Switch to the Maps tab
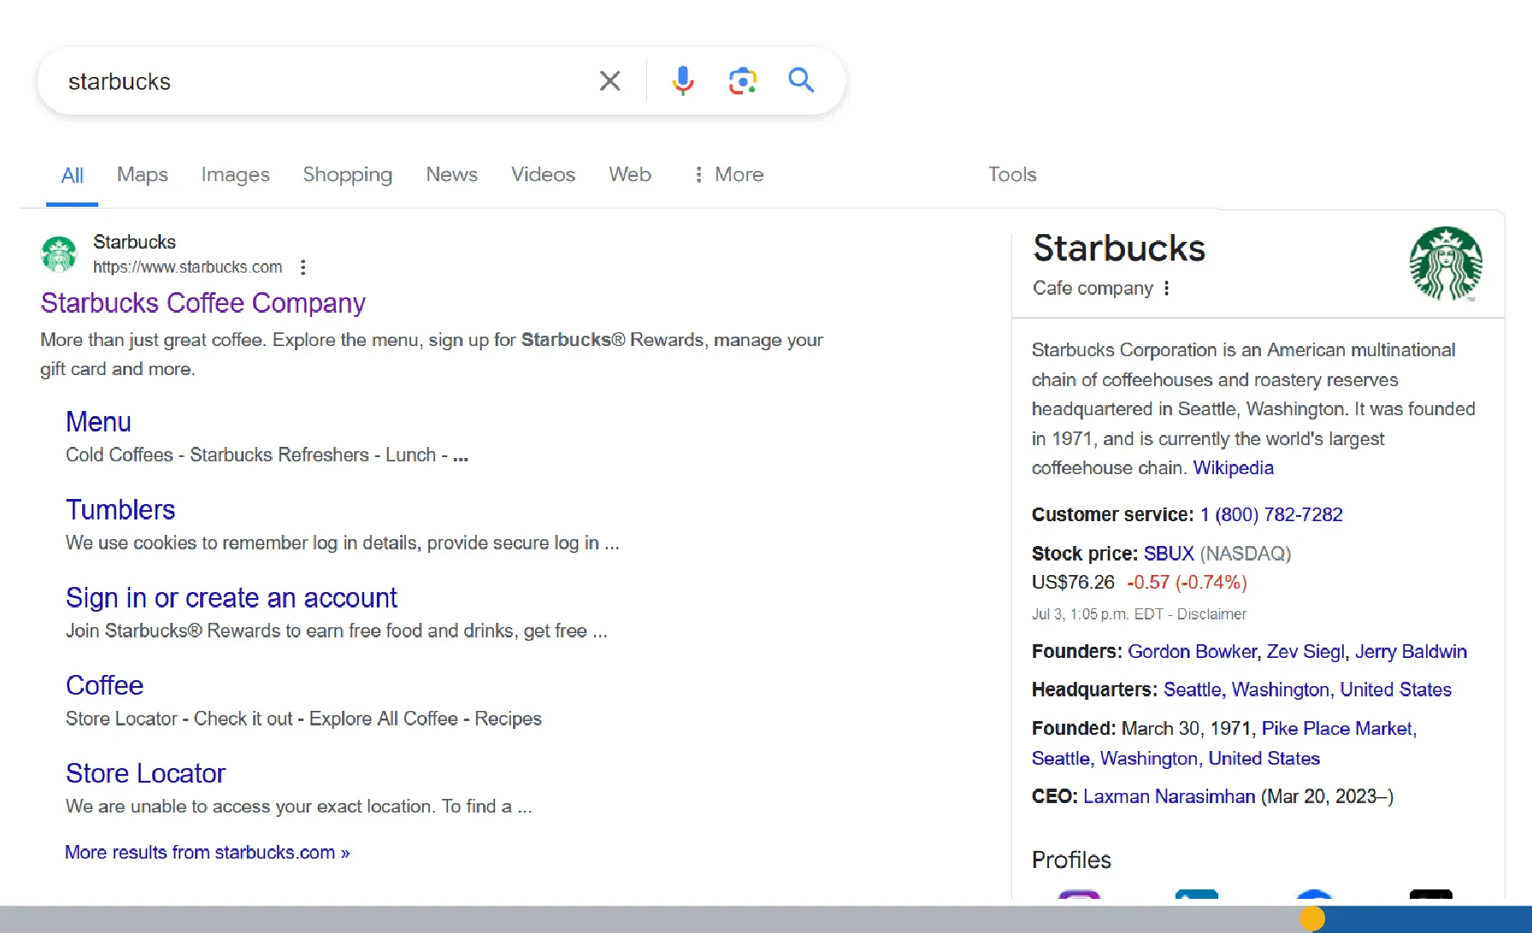This screenshot has height=933, width=1532. pyautogui.click(x=142, y=175)
